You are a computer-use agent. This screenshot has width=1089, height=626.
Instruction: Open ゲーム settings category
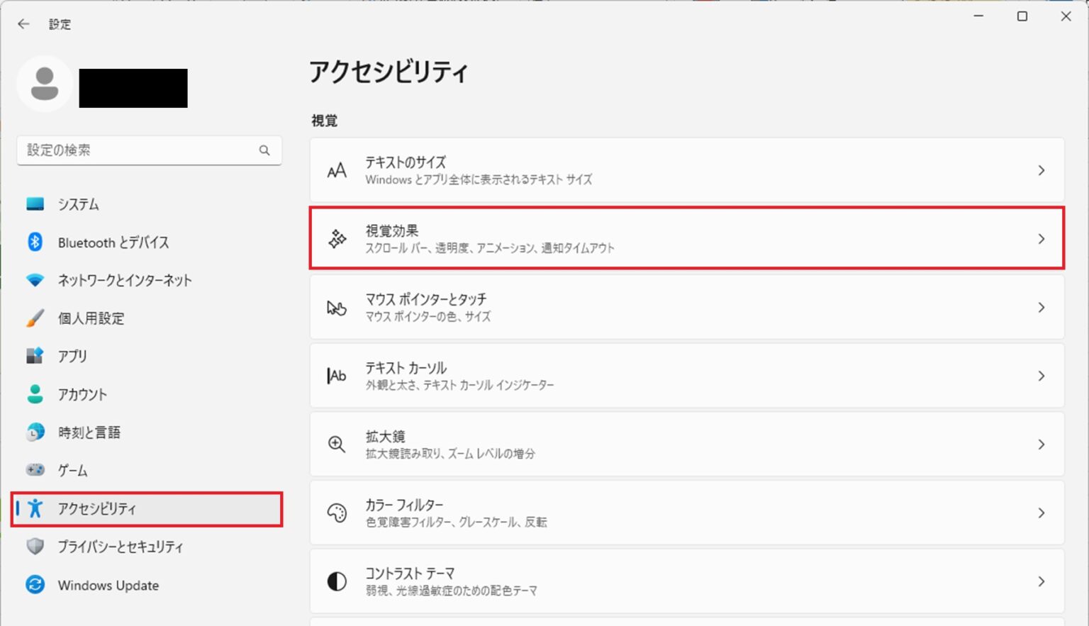coord(72,470)
